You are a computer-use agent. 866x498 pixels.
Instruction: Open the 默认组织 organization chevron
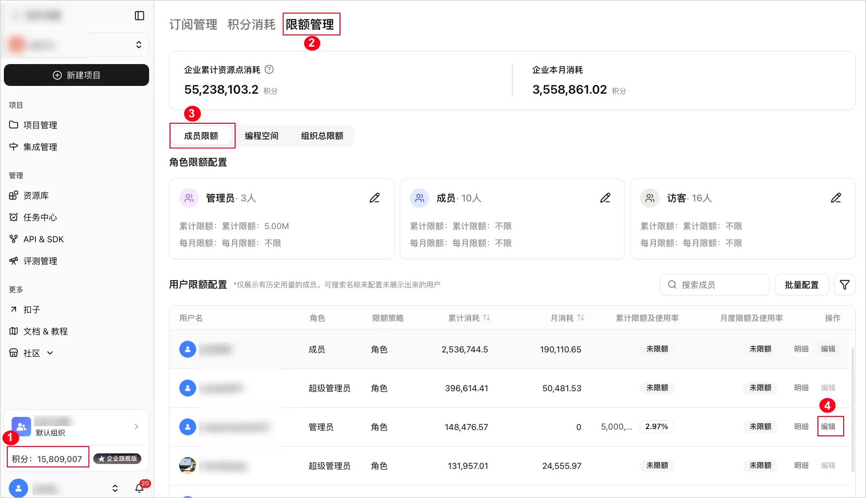pos(136,427)
